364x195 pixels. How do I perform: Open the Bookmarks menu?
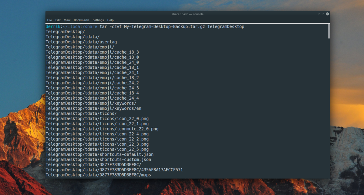pos(82,20)
